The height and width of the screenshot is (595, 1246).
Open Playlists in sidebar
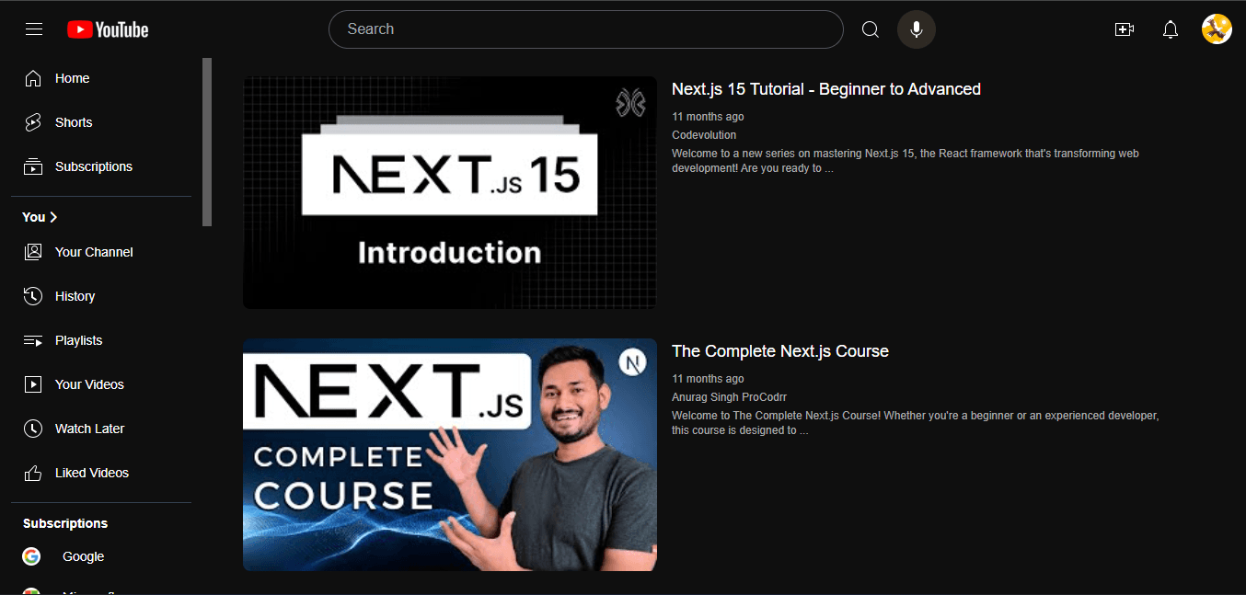click(78, 340)
